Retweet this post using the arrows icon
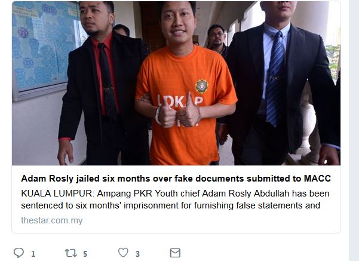 click(x=70, y=253)
